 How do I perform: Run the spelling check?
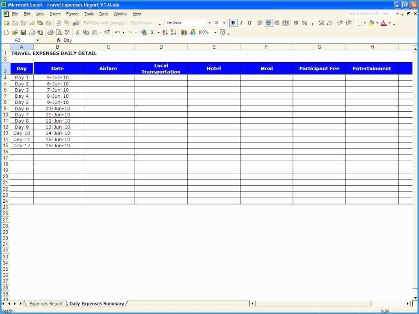pos(67,33)
